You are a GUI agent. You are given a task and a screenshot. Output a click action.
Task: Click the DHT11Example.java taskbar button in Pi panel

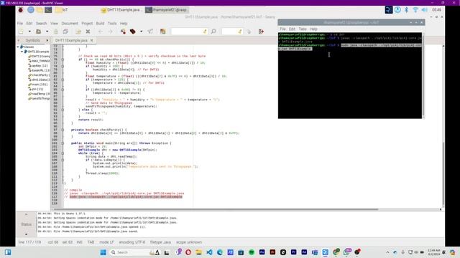(x=121, y=10)
